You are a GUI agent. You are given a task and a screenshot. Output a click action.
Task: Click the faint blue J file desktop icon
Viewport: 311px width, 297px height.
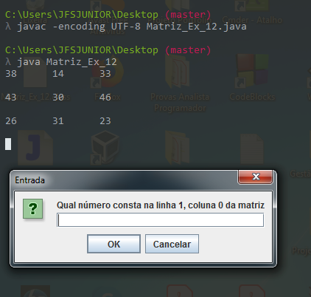pyautogui.click(x=35, y=148)
